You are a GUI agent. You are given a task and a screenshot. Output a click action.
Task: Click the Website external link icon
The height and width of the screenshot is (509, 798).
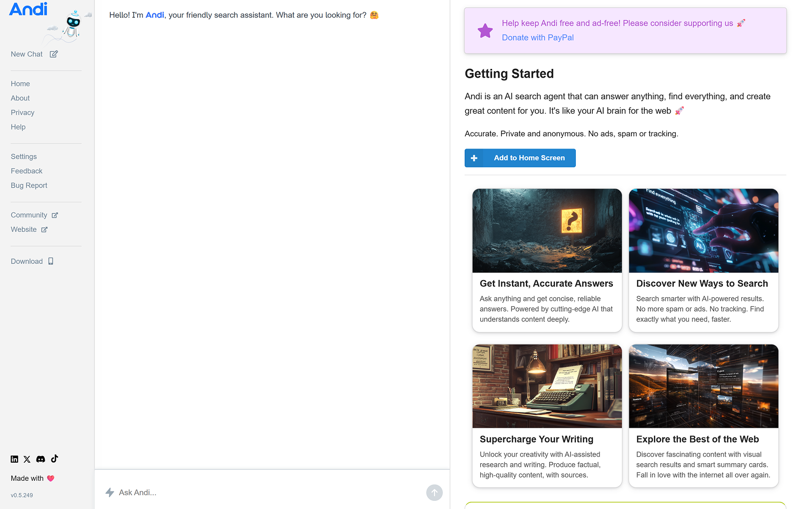pos(44,230)
